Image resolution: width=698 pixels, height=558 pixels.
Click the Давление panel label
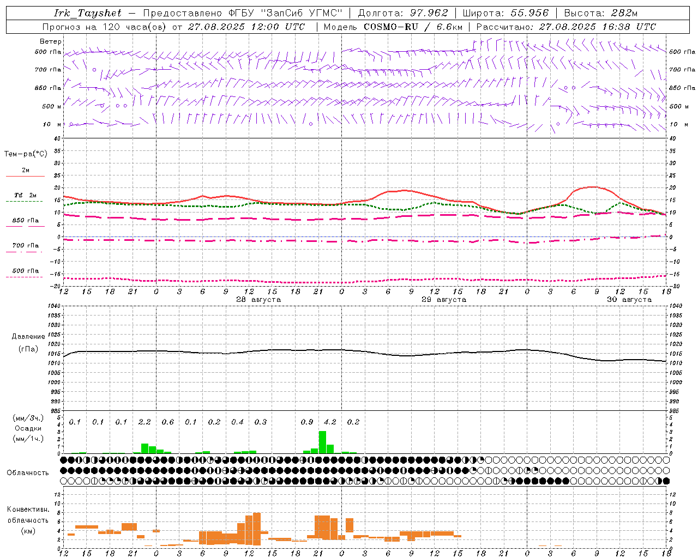pos(28,337)
